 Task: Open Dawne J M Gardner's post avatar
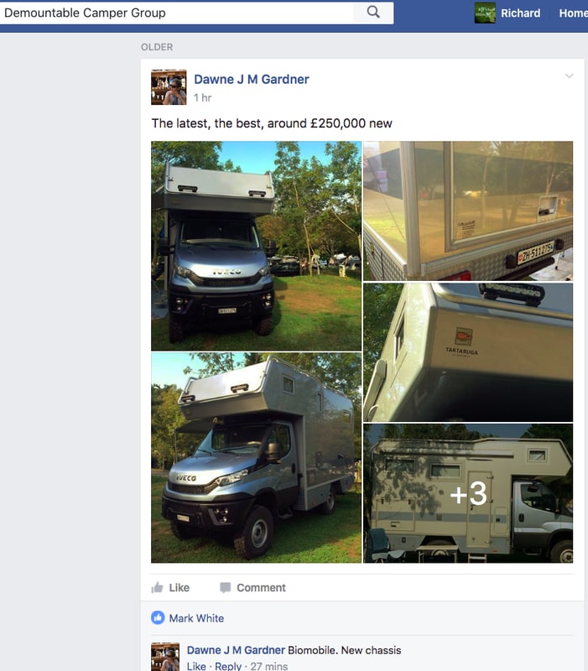pyautogui.click(x=169, y=87)
